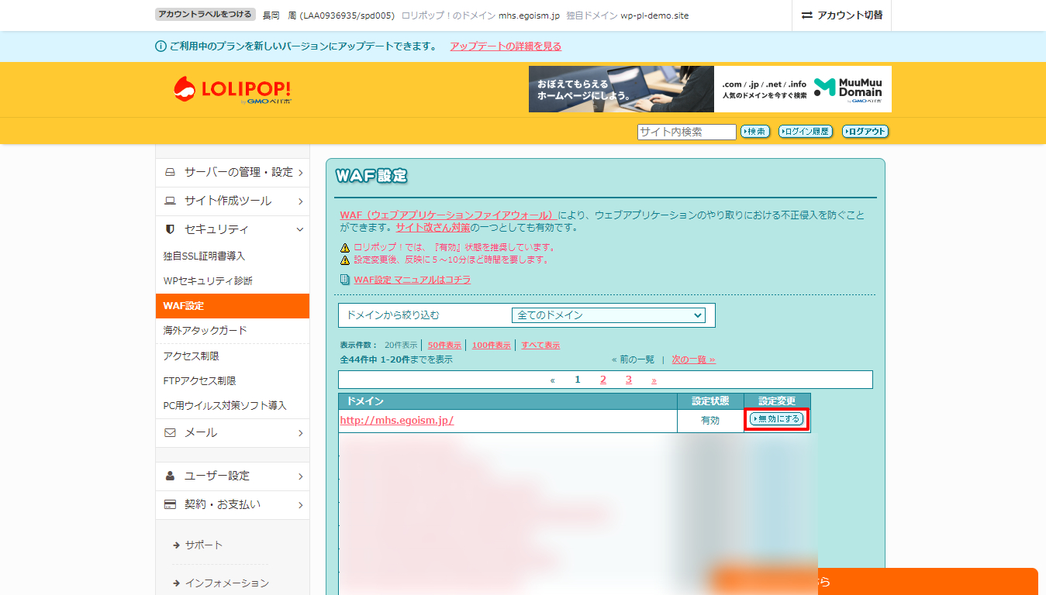Disable WAF for mhs.egoism.jp using 無効にする

tap(776, 420)
